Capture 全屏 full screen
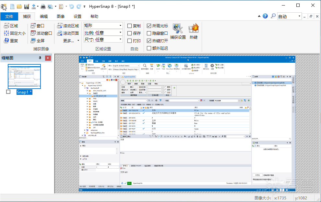 click(x=38, y=41)
